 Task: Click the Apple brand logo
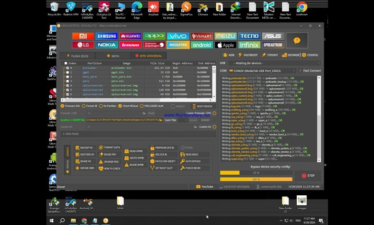pyautogui.click(x=225, y=45)
